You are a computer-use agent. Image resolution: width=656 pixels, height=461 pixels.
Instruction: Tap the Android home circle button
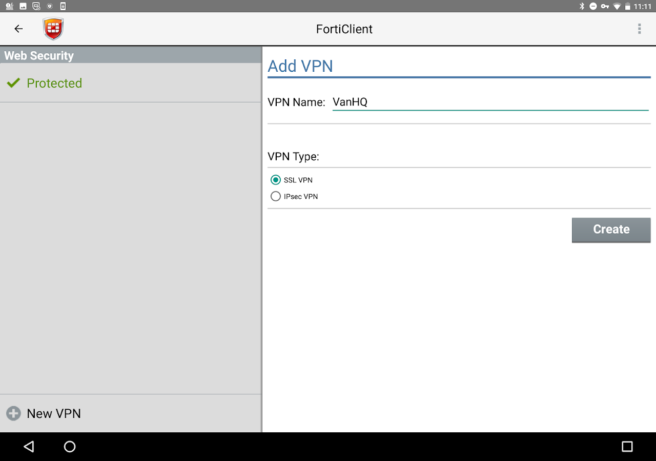(x=70, y=447)
